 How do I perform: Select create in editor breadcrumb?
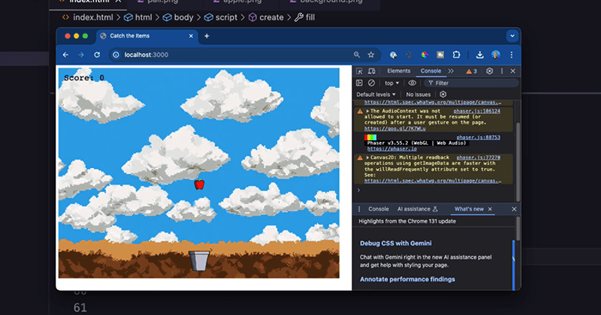[267, 17]
